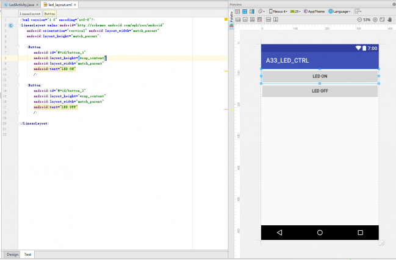This screenshot has width=396, height=260.
Task: Zoom out the layout preview
Action: (359, 19)
